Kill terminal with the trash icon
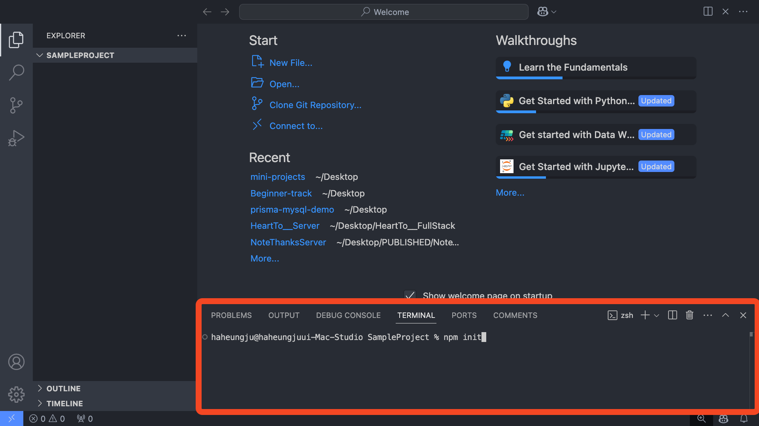 [x=689, y=315]
